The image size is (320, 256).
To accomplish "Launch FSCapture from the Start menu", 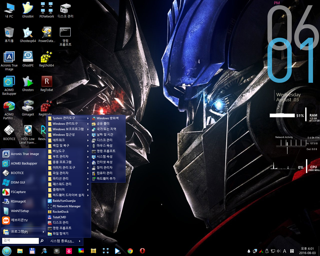I will coord(23,192).
